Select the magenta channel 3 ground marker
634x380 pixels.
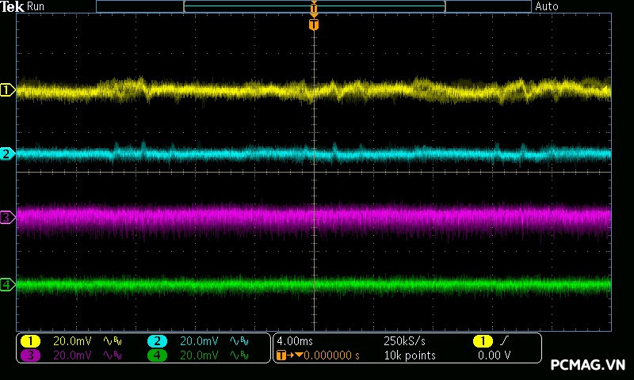(7, 217)
